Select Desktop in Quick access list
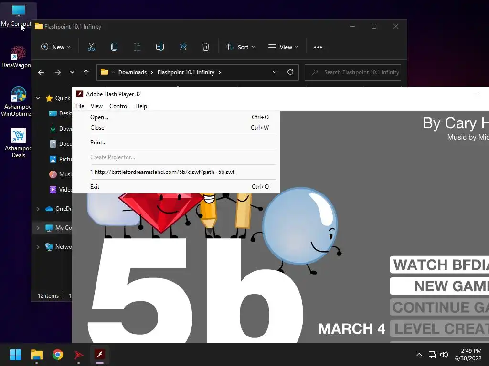The width and height of the screenshot is (489, 366). point(61,113)
